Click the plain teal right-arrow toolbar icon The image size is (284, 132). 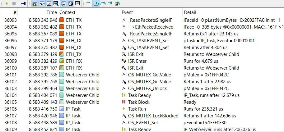pyautogui.click(x=88, y=3)
